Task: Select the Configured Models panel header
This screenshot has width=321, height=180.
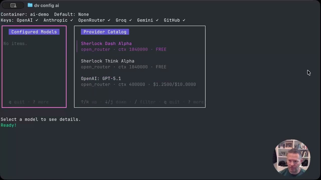Action: (x=34, y=32)
